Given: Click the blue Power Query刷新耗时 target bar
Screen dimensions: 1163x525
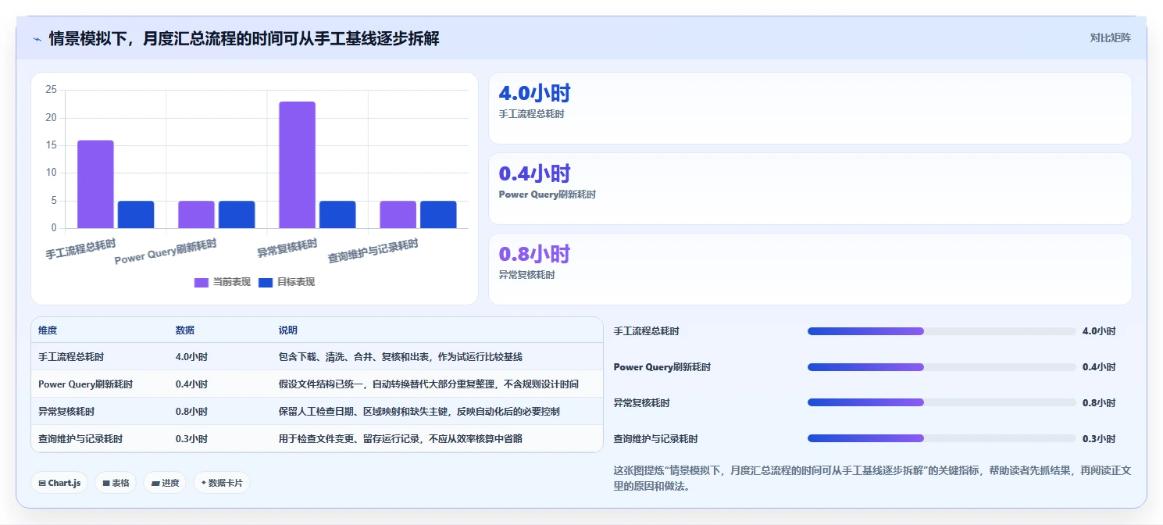Looking at the screenshot, I should [237, 215].
